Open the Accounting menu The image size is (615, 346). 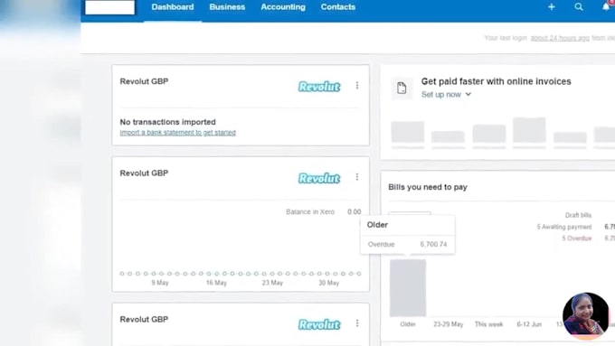(283, 7)
